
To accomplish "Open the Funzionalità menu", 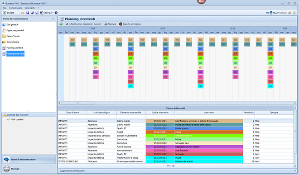I will coord(15,8).
